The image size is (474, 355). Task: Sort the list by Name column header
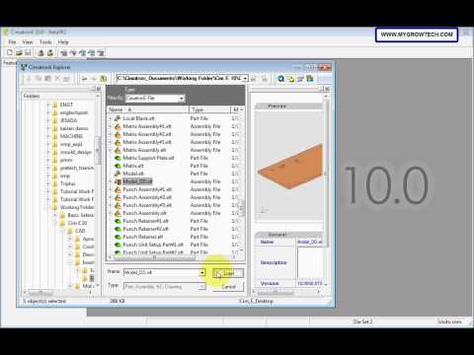click(x=148, y=109)
